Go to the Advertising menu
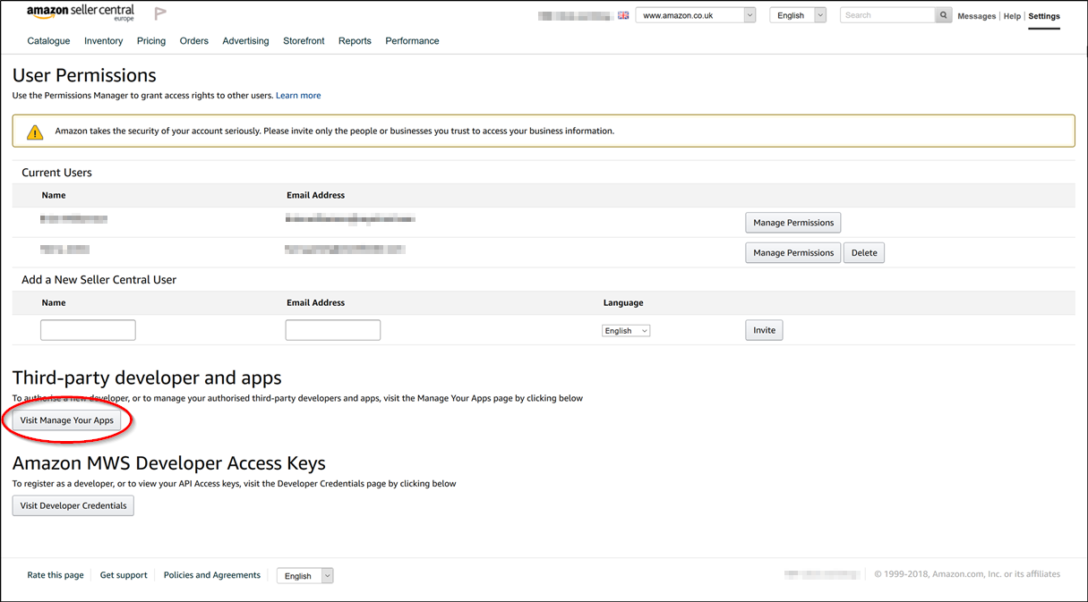This screenshot has height=602, width=1088. coord(245,41)
